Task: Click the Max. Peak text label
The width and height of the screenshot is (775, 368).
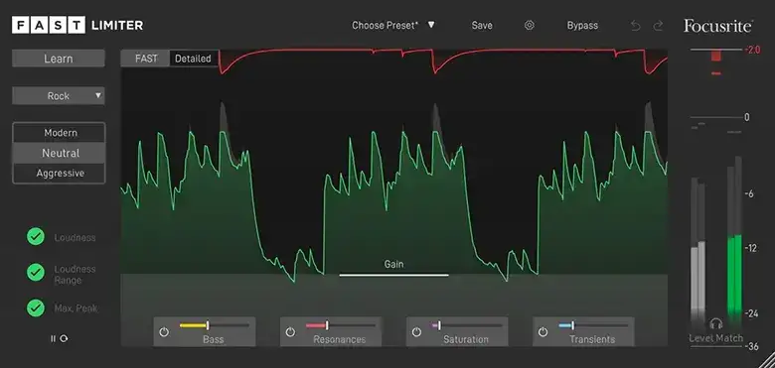Action: [77, 308]
